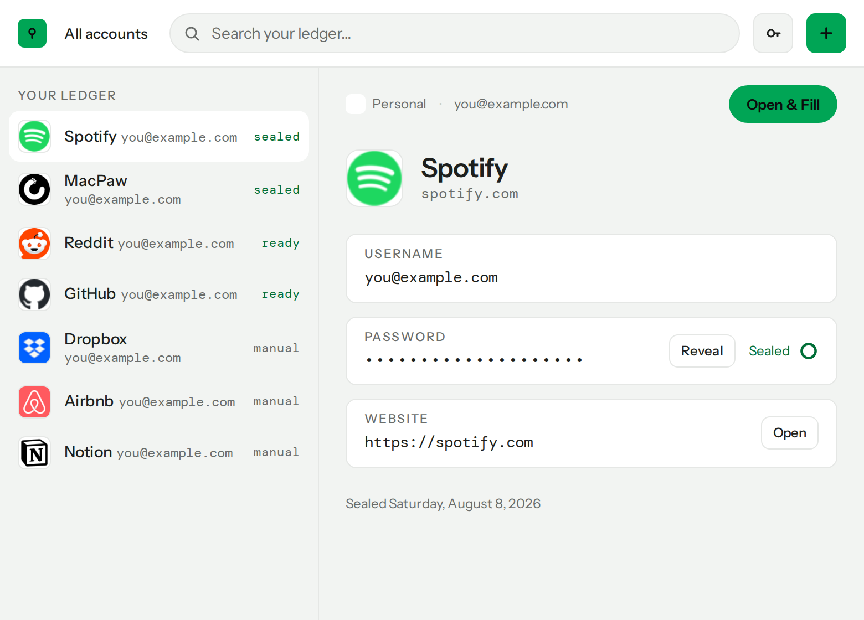The width and height of the screenshot is (864, 620).
Task: Select the MacPaw ledger entry
Action: 159,189
